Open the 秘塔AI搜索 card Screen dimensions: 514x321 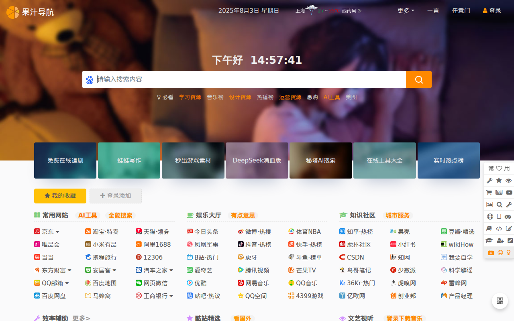pyautogui.click(x=321, y=160)
